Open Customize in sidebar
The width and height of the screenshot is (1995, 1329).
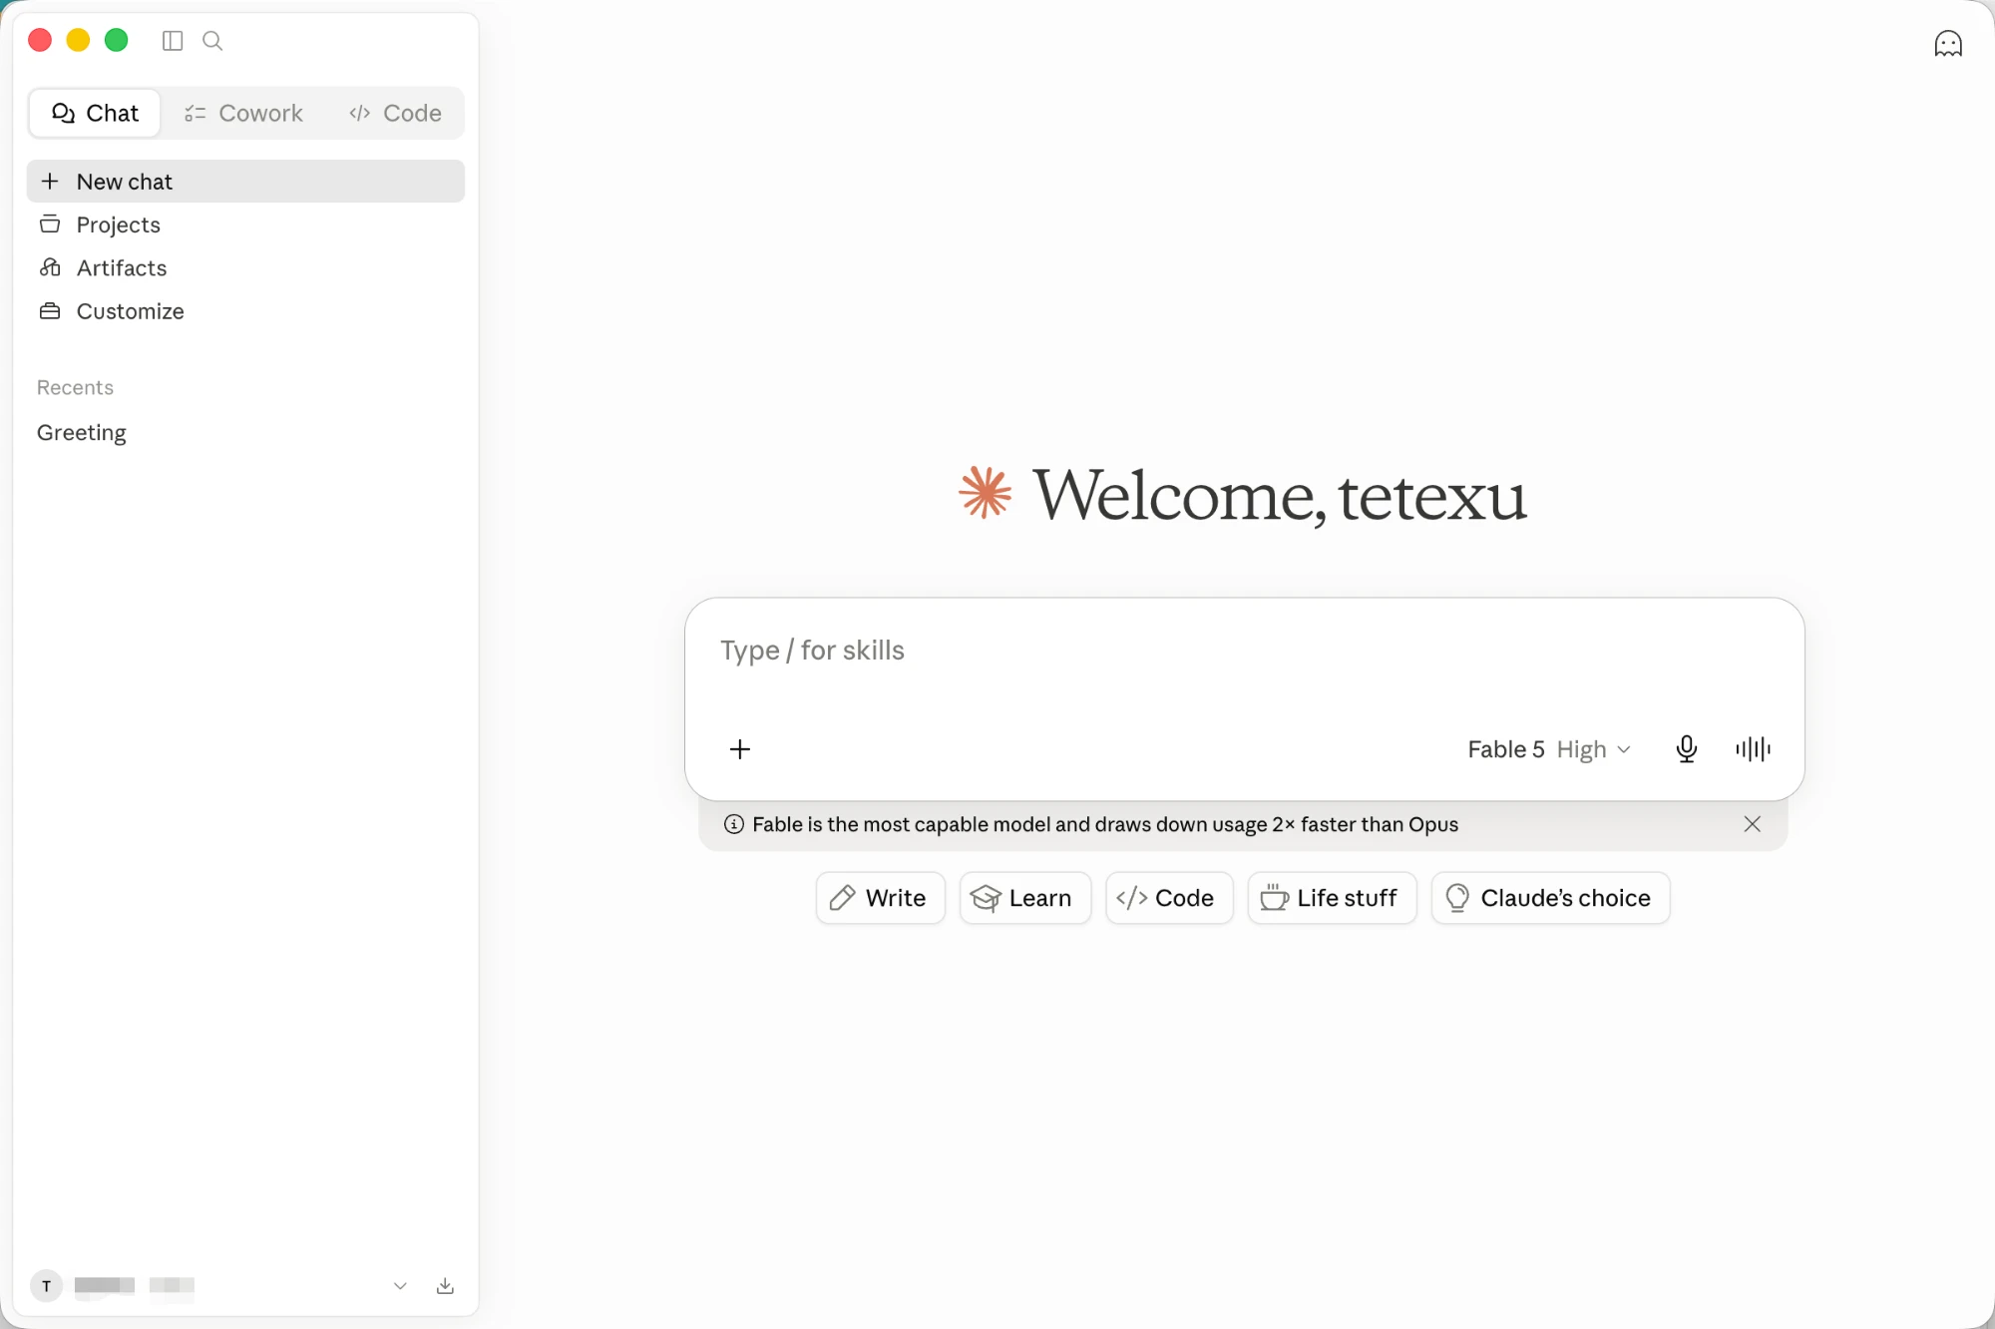point(245,311)
